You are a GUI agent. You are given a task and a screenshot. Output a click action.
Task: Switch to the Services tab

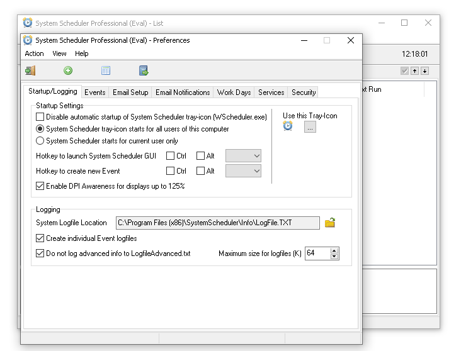(x=271, y=92)
